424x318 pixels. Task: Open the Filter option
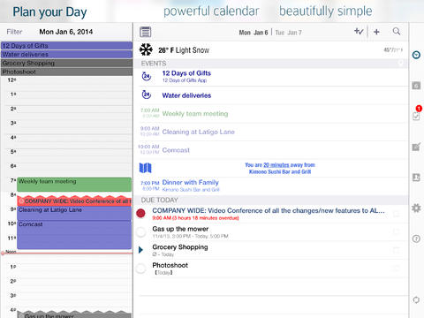14,32
